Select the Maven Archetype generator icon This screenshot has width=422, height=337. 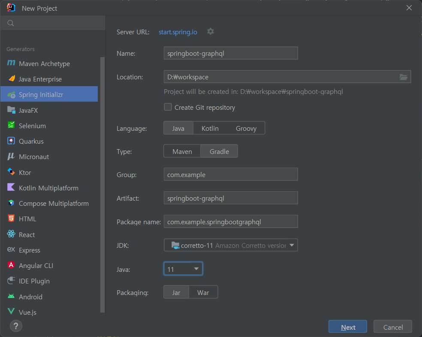pyautogui.click(x=11, y=63)
